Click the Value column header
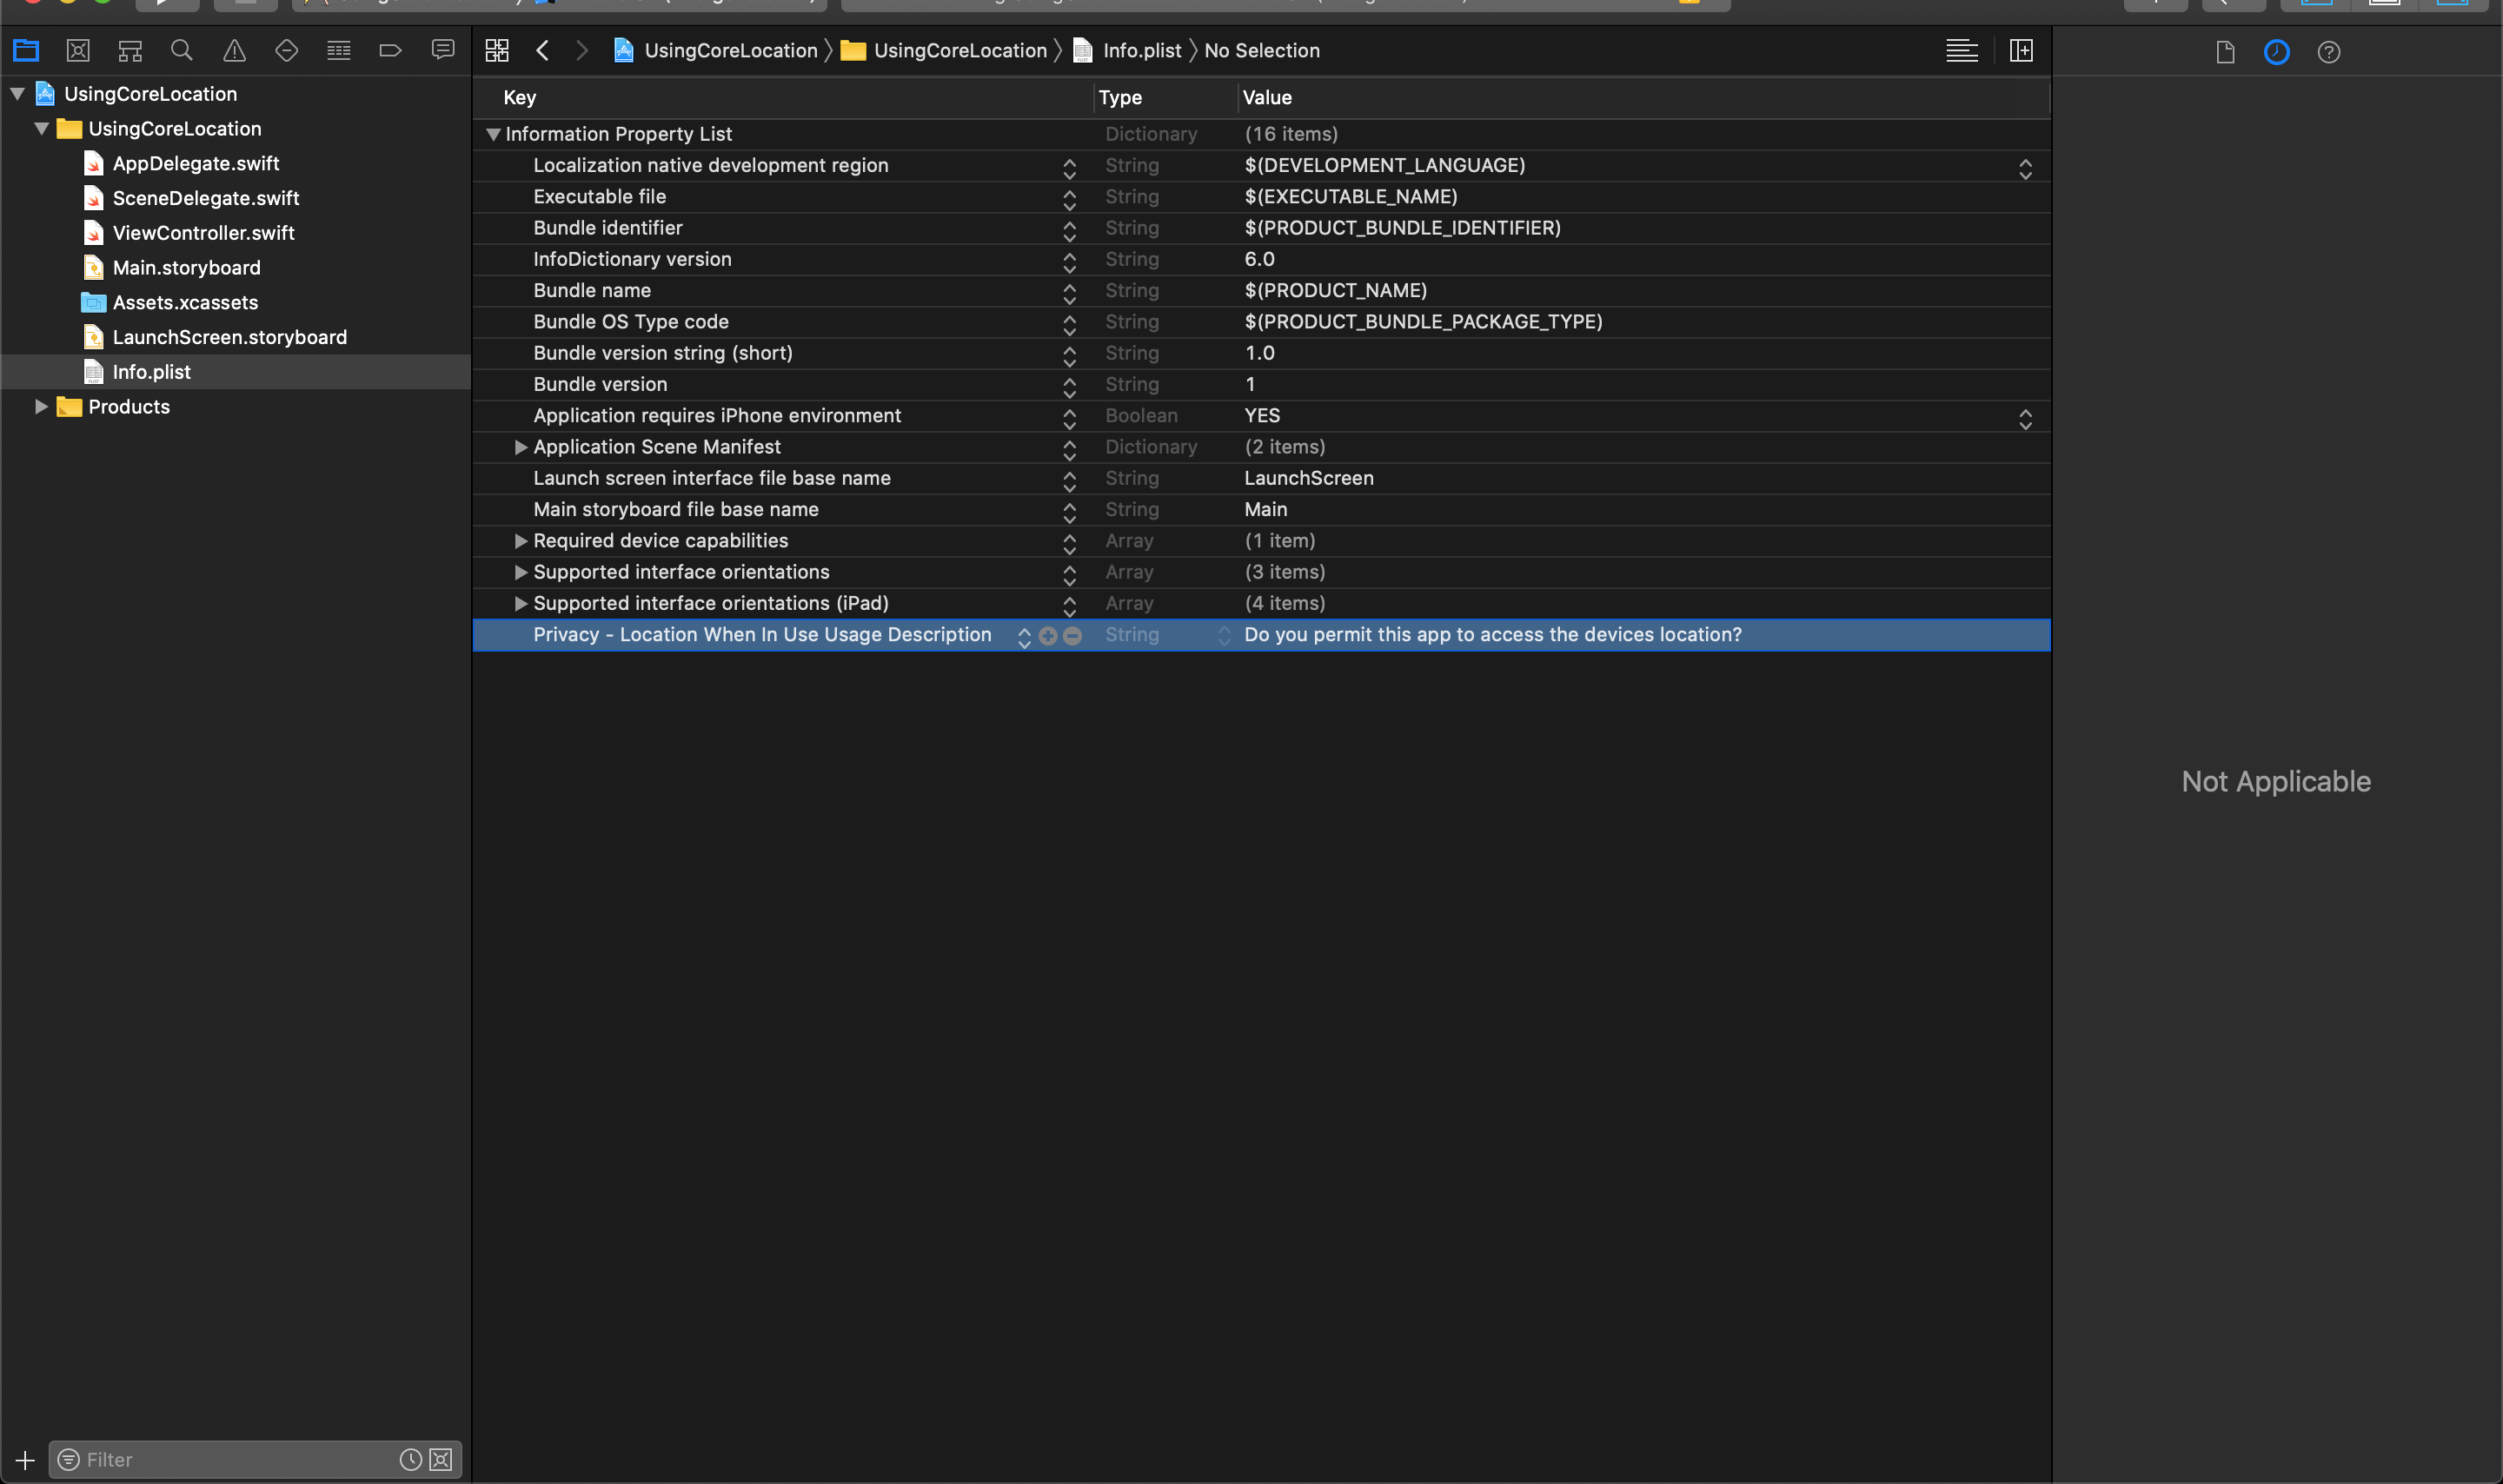The width and height of the screenshot is (2503, 1484). coord(1267,97)
